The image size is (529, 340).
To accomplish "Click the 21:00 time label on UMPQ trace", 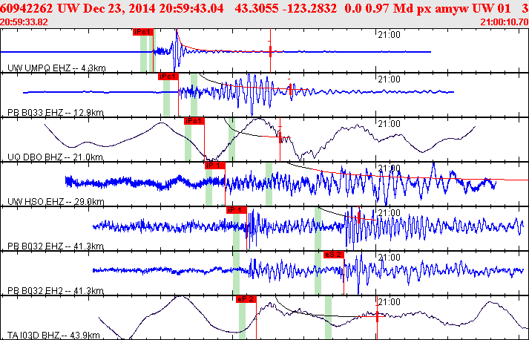I will (x=389, y=34).
